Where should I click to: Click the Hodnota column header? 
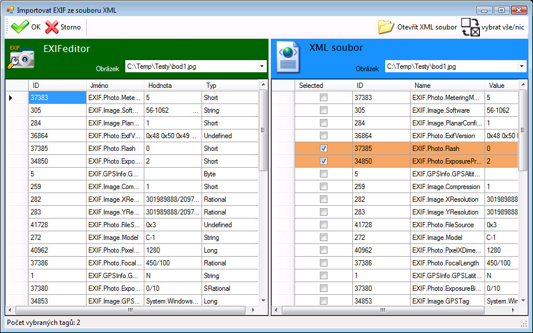coord(173,86)
